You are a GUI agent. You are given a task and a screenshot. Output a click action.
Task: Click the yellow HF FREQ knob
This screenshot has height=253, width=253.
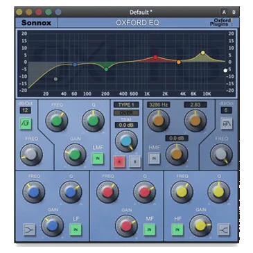pyautogui.click(x=182, y=192)
